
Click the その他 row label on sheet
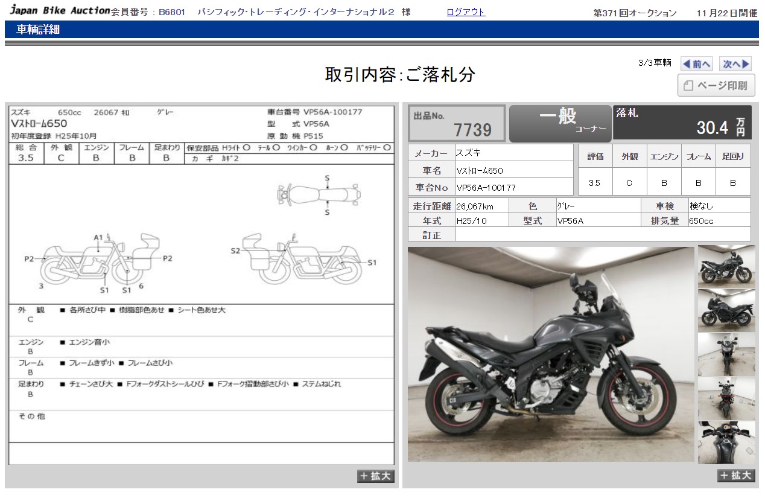[31, 417]
